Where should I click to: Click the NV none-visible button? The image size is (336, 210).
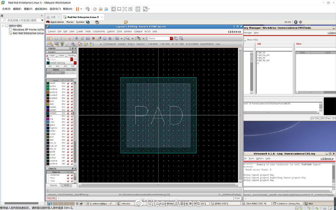58,66
